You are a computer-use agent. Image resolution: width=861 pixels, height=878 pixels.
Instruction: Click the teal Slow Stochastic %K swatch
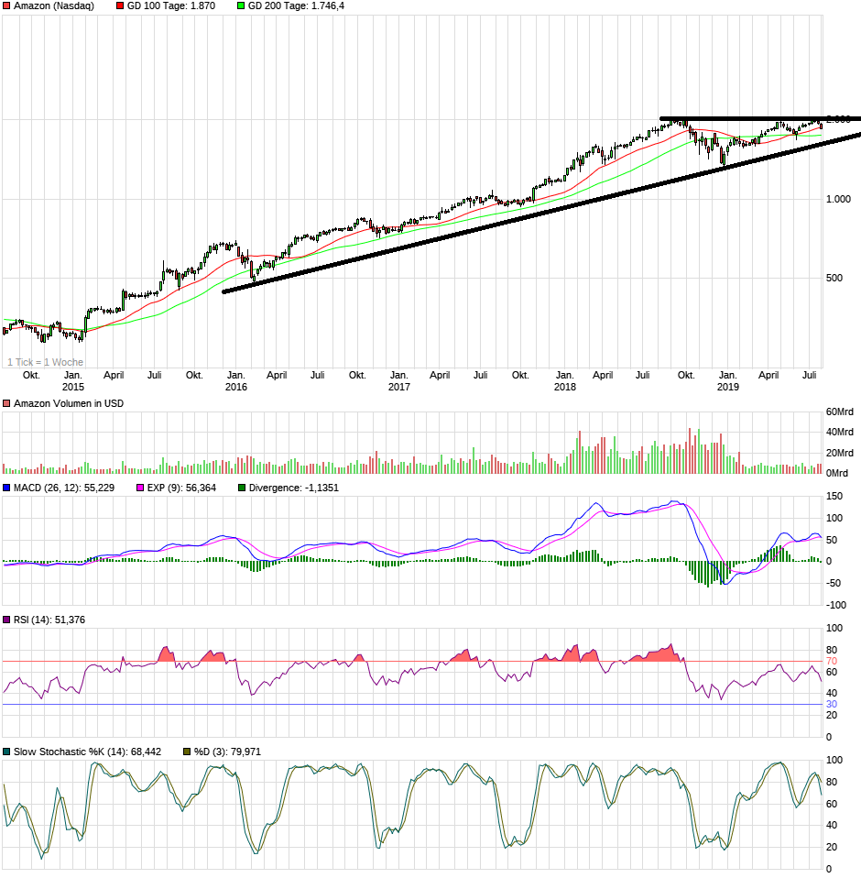click(6, 752)
